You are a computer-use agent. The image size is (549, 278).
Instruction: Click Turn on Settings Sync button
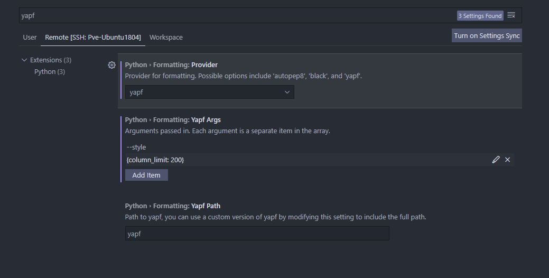pos(487,36)
